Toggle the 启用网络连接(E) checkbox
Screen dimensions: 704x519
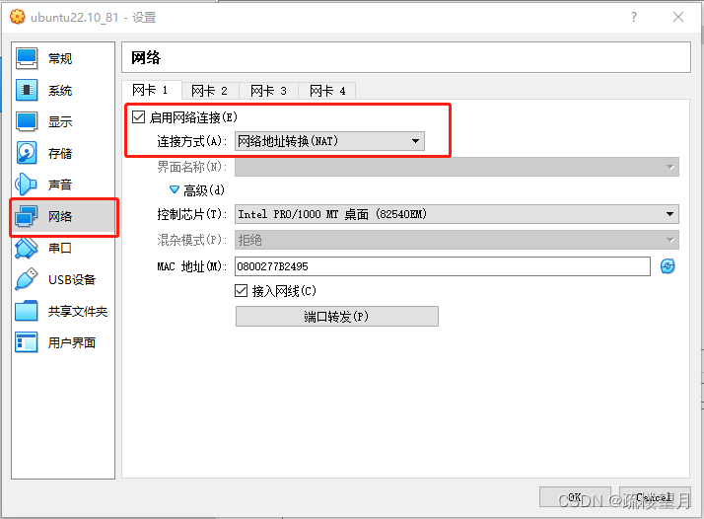pos(138,117)
